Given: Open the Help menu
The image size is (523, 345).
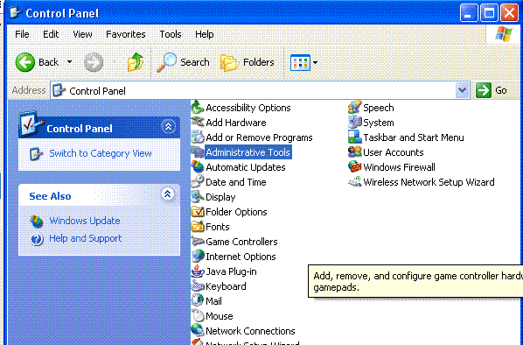Looking at the screenshot, I should [205, 34].
